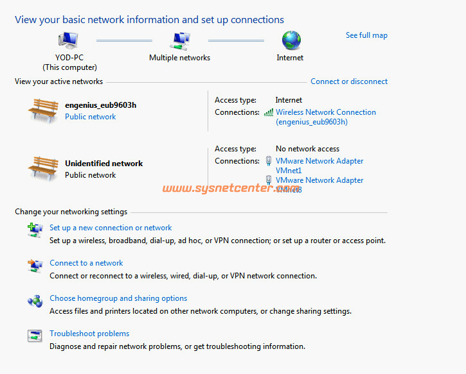466x374 pixels.
Task: Click the set up new connection icon
Action: click(35, 230)
